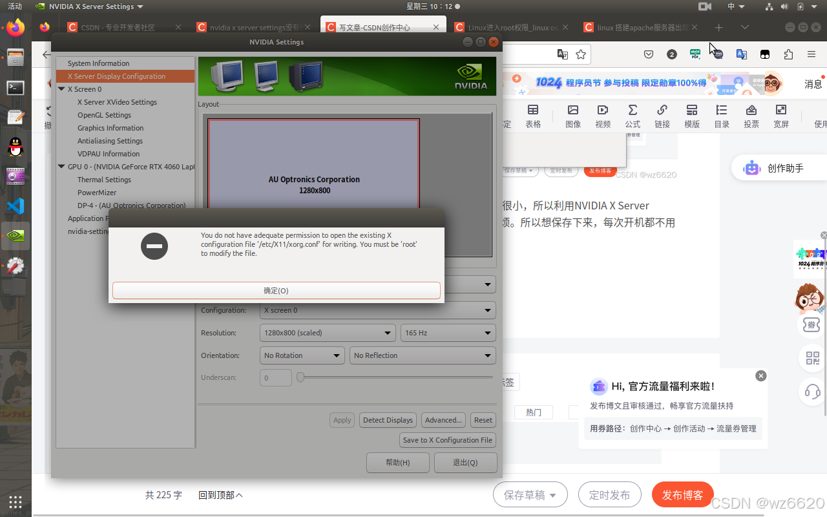Collapse the GPU 0 tree node
Image resolution: width=827 pixels, height=517 pixels.
(x=61, y=167)
